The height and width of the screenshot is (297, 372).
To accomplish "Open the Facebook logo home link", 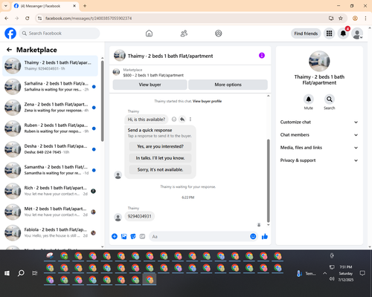I will pos(10,33).
